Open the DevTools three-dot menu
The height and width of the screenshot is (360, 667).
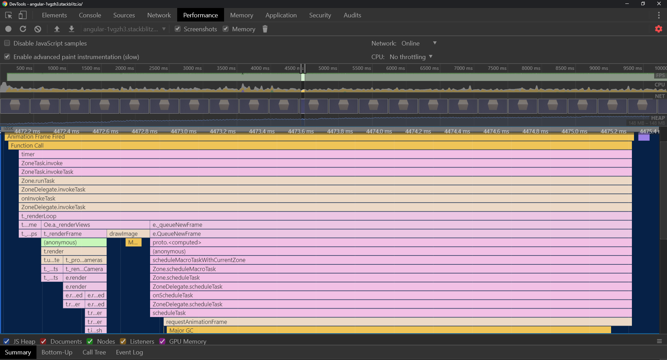pos(659,15)
